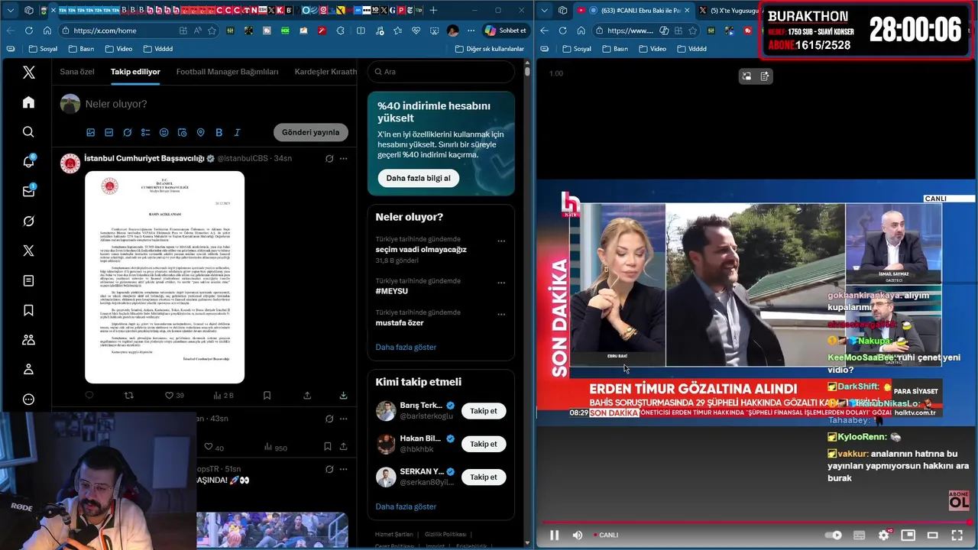
Task: Open options for #MEYSU trend
Action: [501, 283]
